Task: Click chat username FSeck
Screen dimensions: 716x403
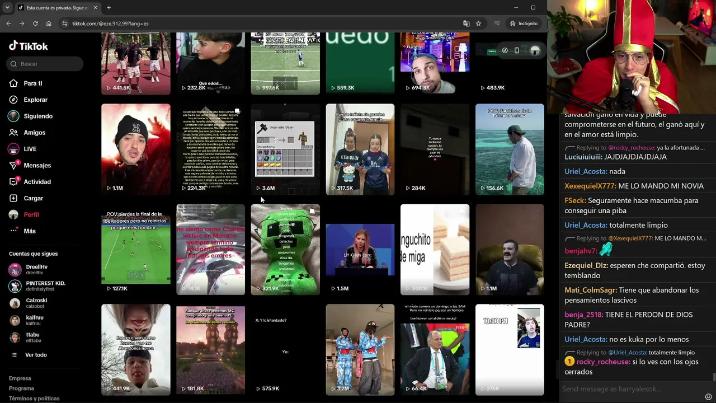Action: [x=575, y=200]
